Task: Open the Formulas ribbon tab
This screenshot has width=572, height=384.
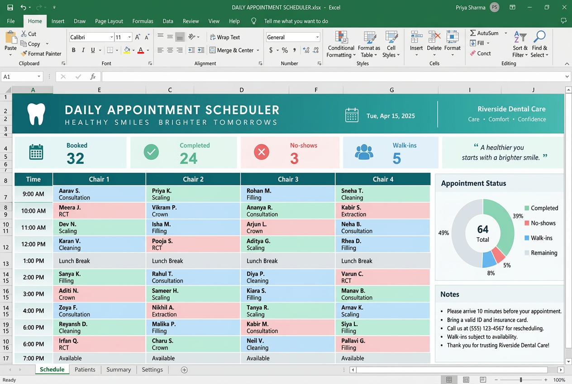Action: pos(143,21)
